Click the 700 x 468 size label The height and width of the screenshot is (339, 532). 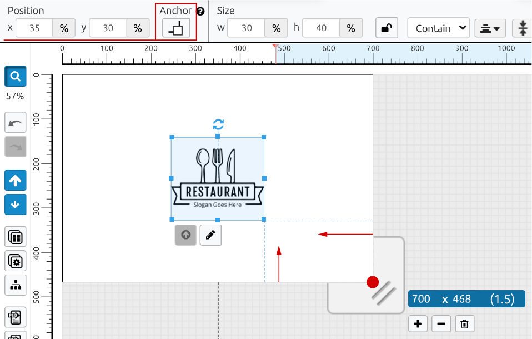466,299
